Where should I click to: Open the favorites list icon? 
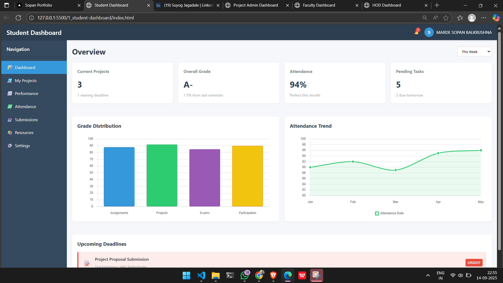click(460, 18)
